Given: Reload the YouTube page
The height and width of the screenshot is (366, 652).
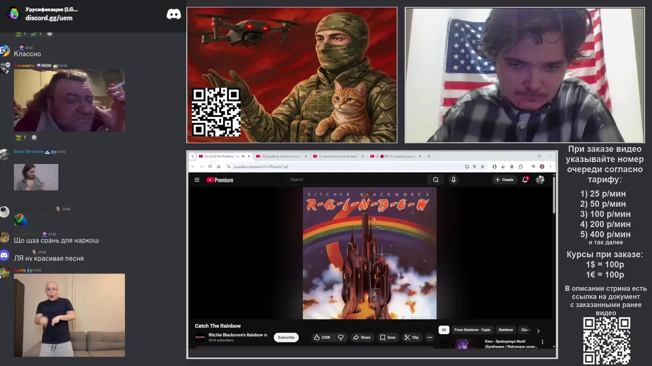Looking at the screenshot, I should point(209,166).
